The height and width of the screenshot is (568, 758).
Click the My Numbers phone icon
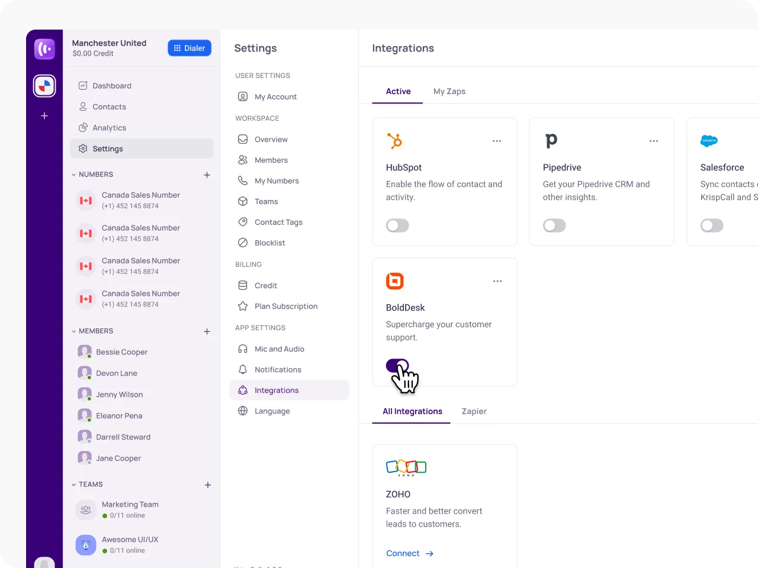click(243, 181)
